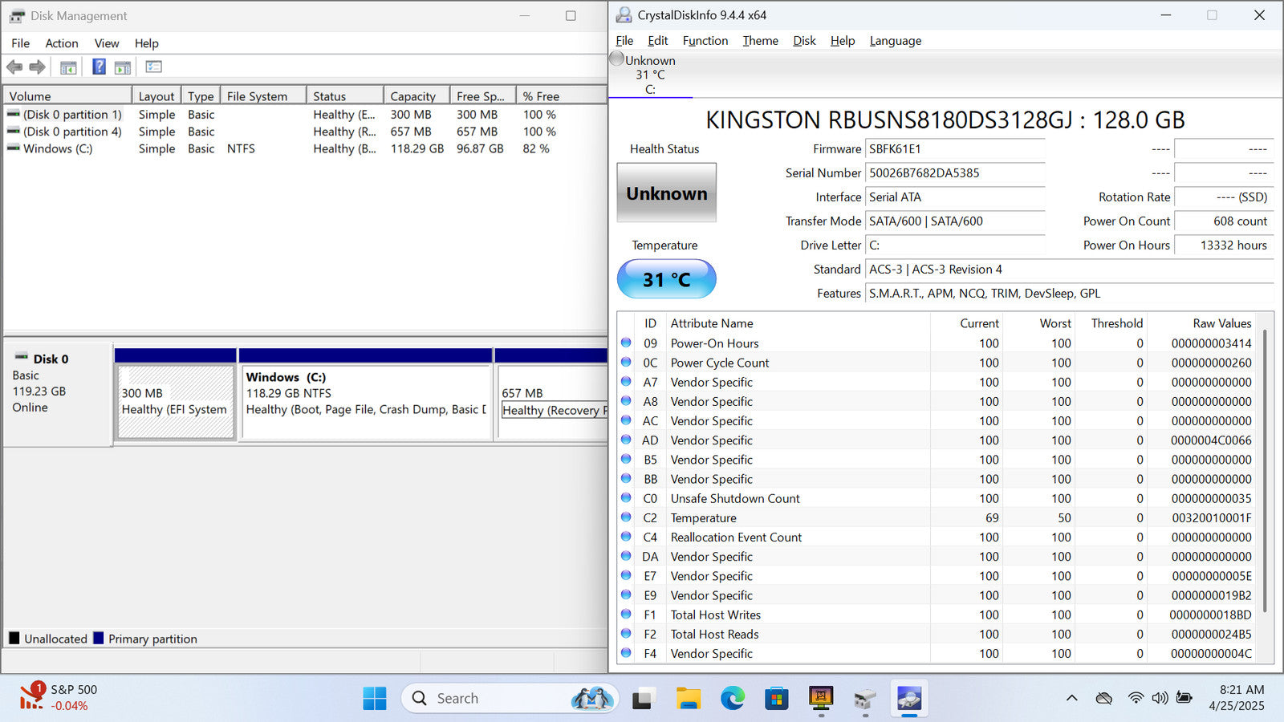Open the Action menu in Disk Management
This screenshot has height=722, width=1284.
tap(61, 43)
